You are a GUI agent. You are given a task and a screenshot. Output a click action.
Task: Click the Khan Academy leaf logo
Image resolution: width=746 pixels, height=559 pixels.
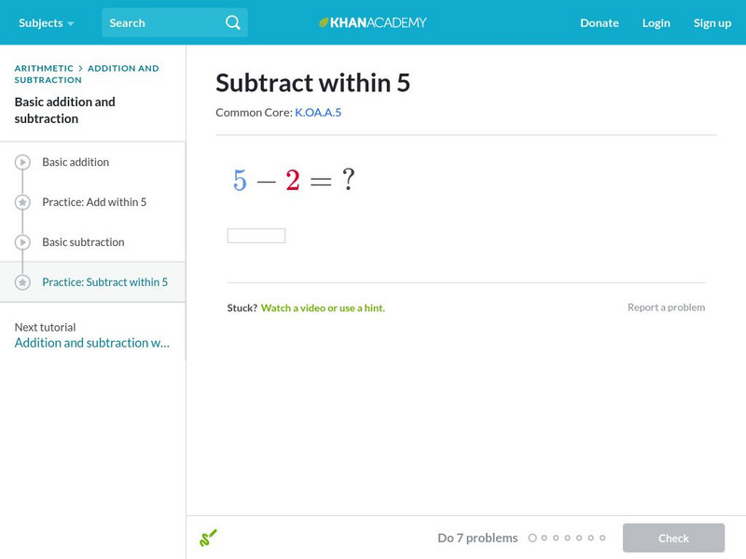click(x=325, y=22)
